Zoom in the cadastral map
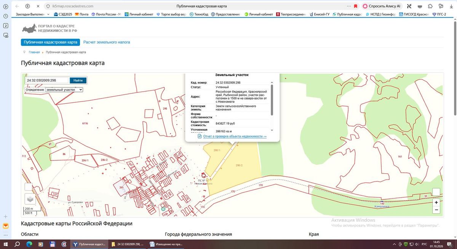 (436, 202)
